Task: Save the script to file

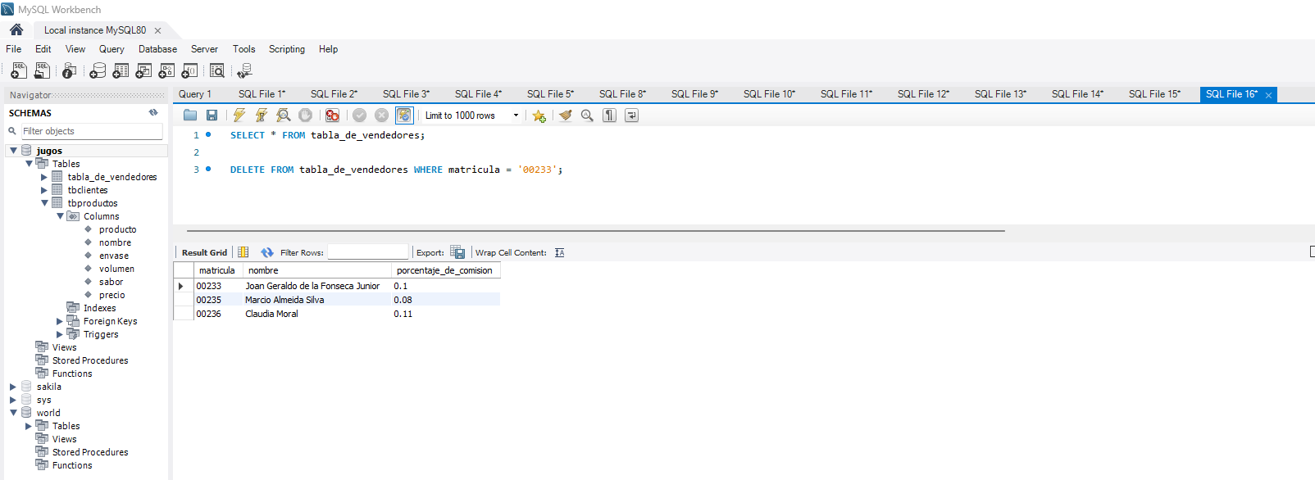Action: (212, 115)
